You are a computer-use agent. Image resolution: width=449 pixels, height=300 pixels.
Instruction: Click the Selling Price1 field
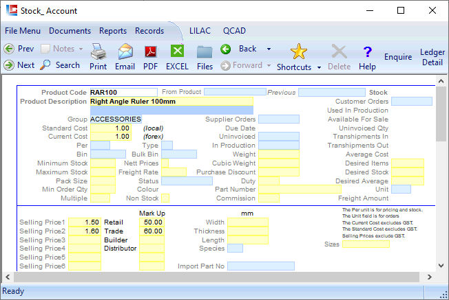85,222
